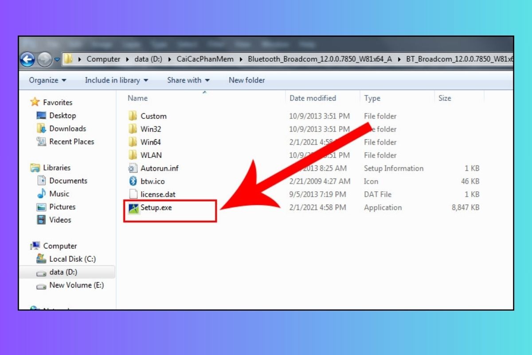532x355 pixels.
Task: Click the Downloads folder icon in Favorites
Action: (x=41, y=129)
